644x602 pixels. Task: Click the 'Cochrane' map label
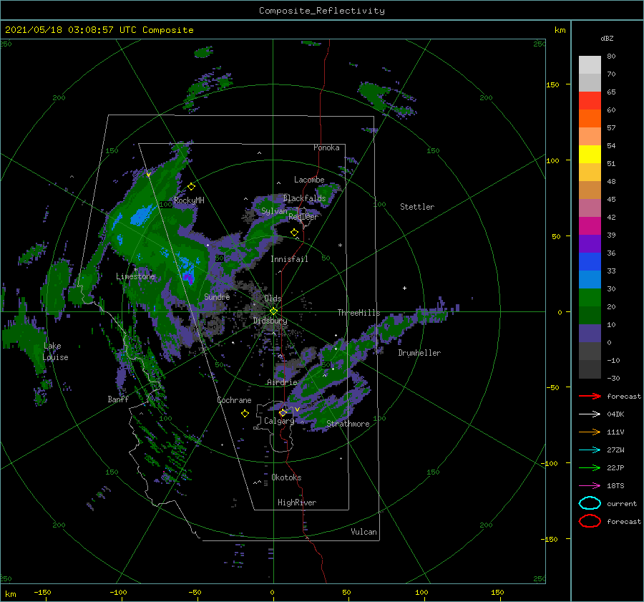234,400
